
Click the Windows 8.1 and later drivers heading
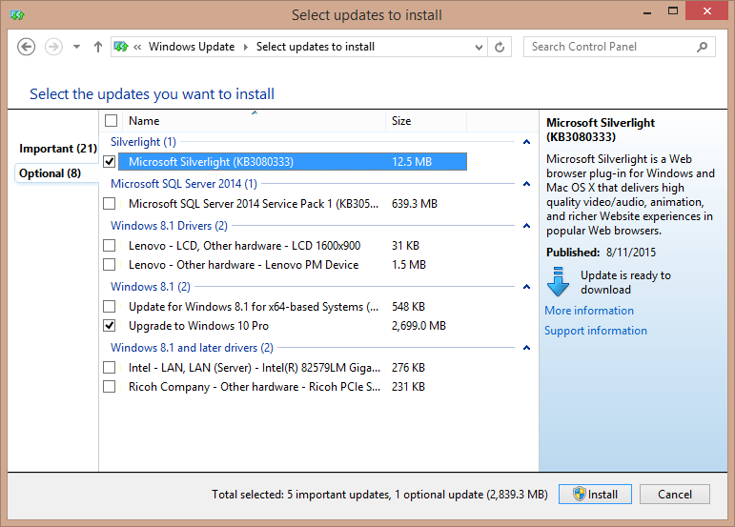coord(192,348)
